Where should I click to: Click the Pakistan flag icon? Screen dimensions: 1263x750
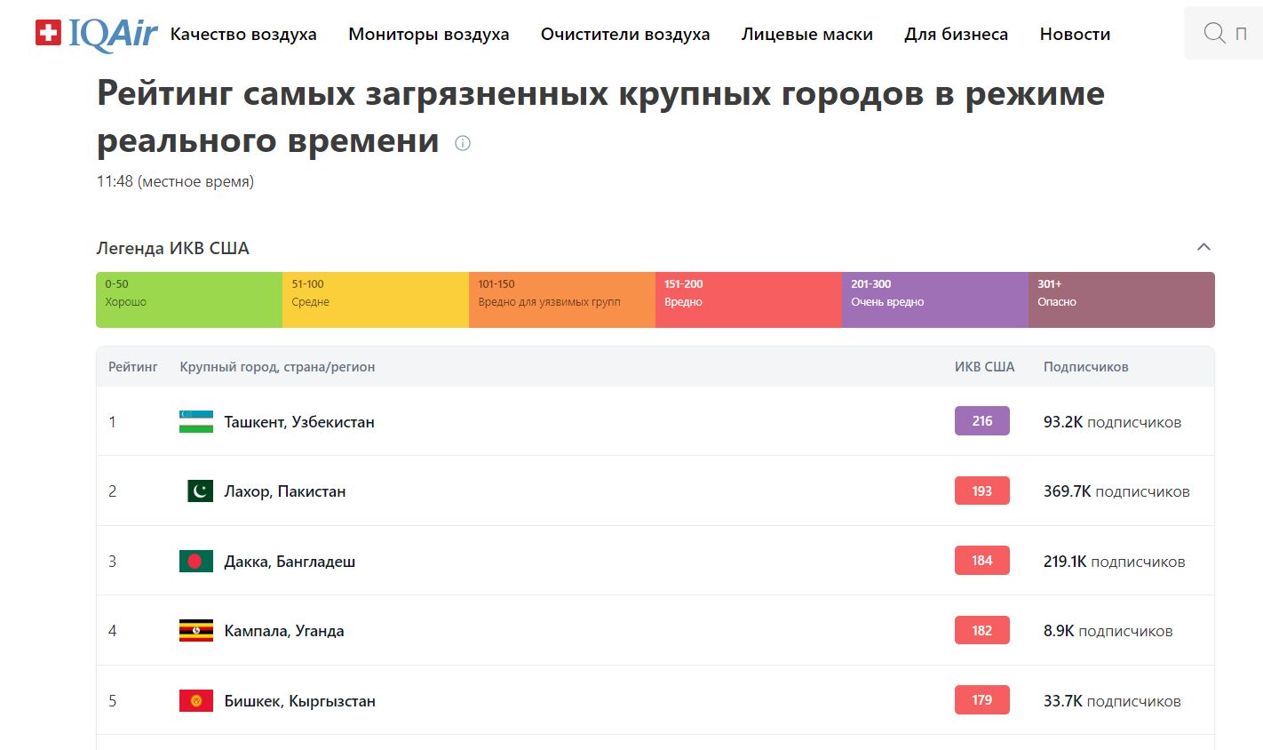click(x=201, y=491)
